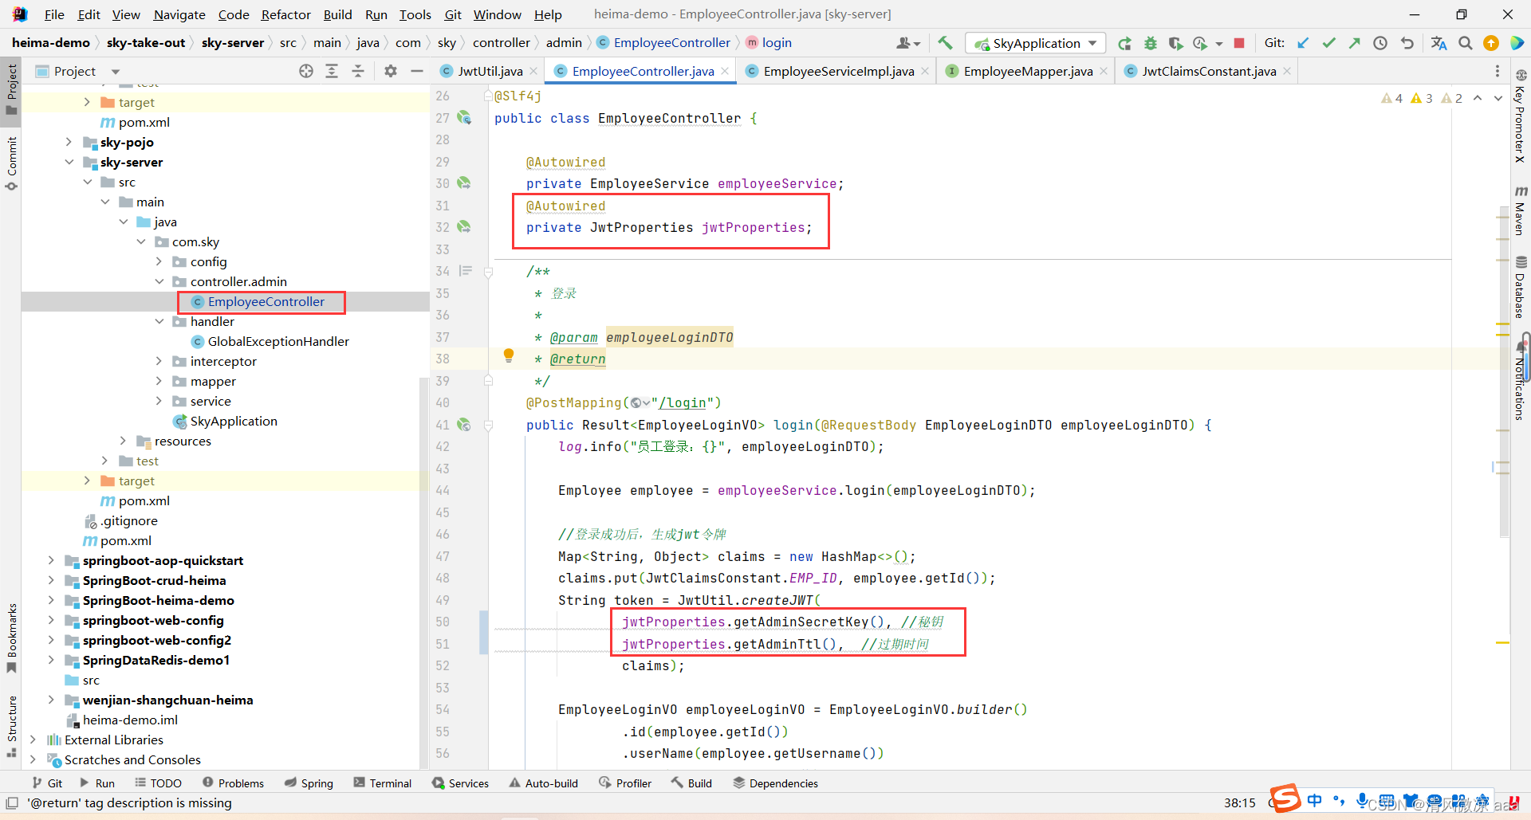Open Search Everywhere magnifier icon
This screenshot has width=1531, height=820.
tap(1466, 43)
